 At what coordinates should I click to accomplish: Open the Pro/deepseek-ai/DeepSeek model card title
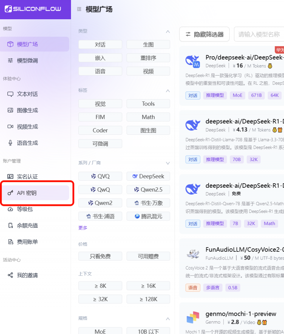click(x=245, y=57)
